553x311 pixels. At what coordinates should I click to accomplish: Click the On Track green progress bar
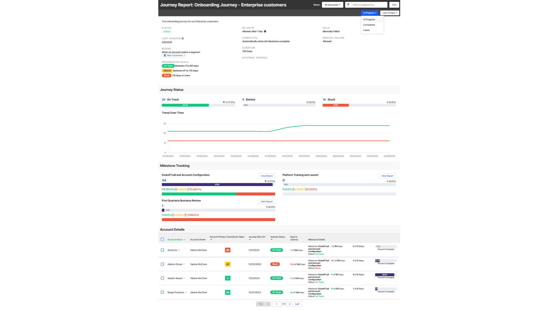coord(185,105)
